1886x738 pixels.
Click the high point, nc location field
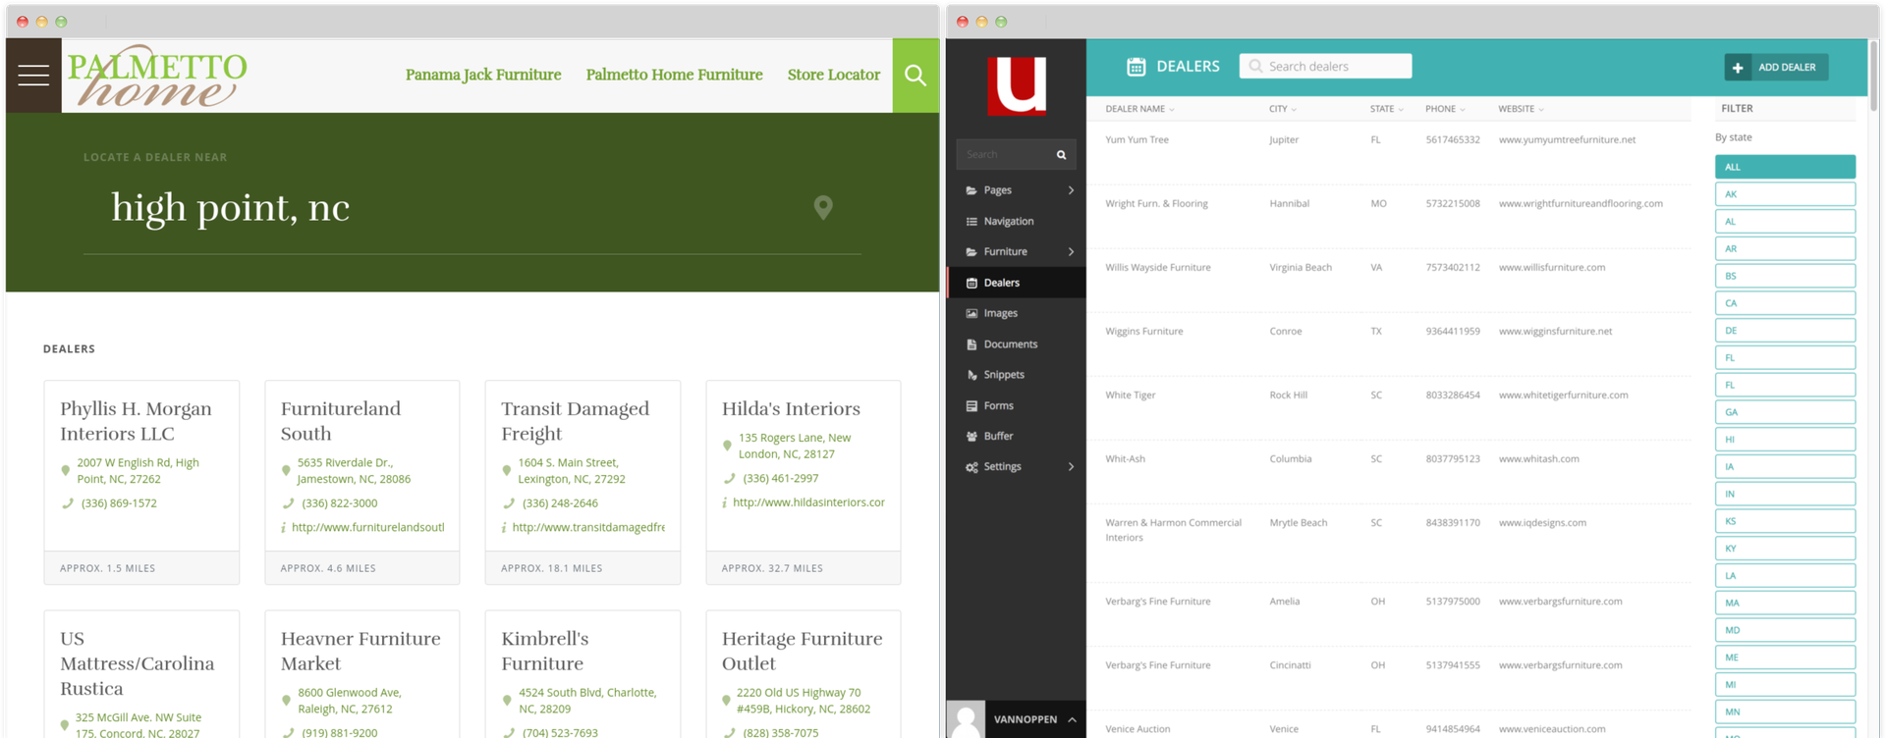pyautogui.click(x=471, y=208)
